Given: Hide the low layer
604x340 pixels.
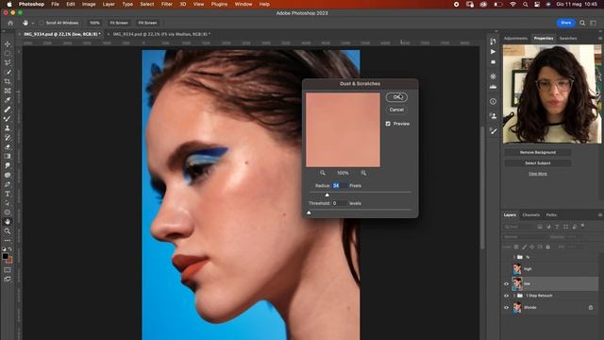Looking at the screenshot, I should pos(506,283).
